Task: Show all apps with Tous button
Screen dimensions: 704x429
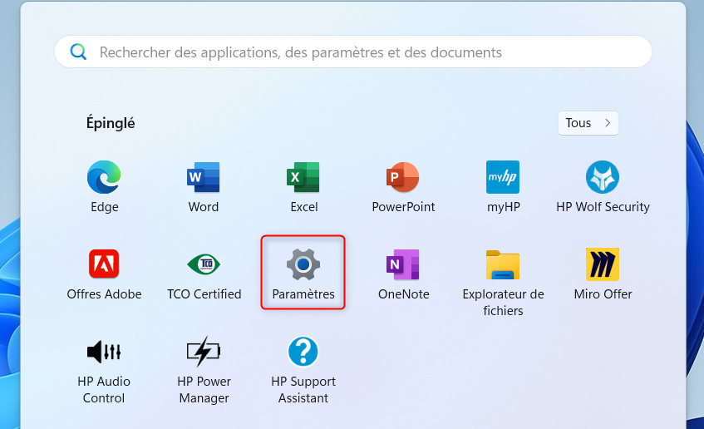Action: pyautogui.click(x=588, y=123)
